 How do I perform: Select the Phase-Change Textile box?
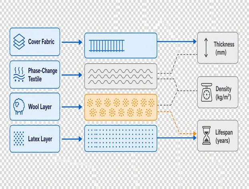pos(35,74)
